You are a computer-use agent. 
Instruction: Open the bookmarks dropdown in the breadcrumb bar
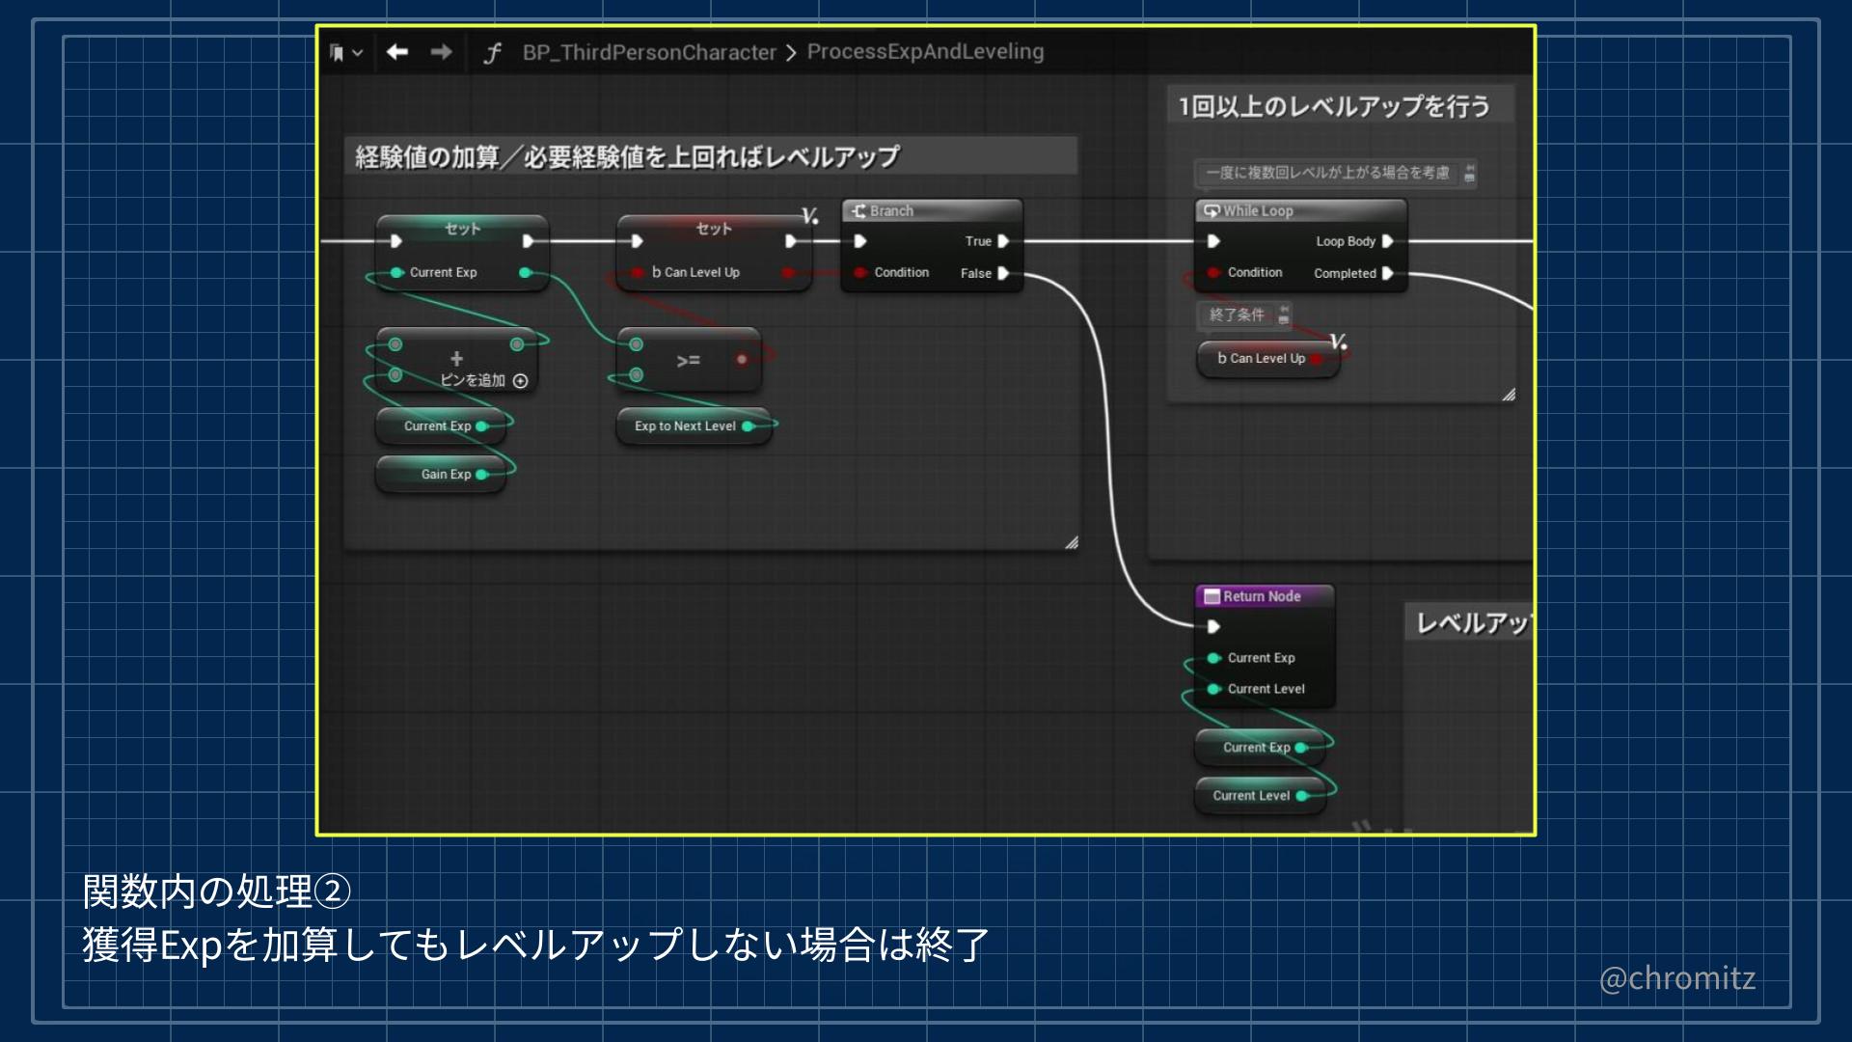345,52
